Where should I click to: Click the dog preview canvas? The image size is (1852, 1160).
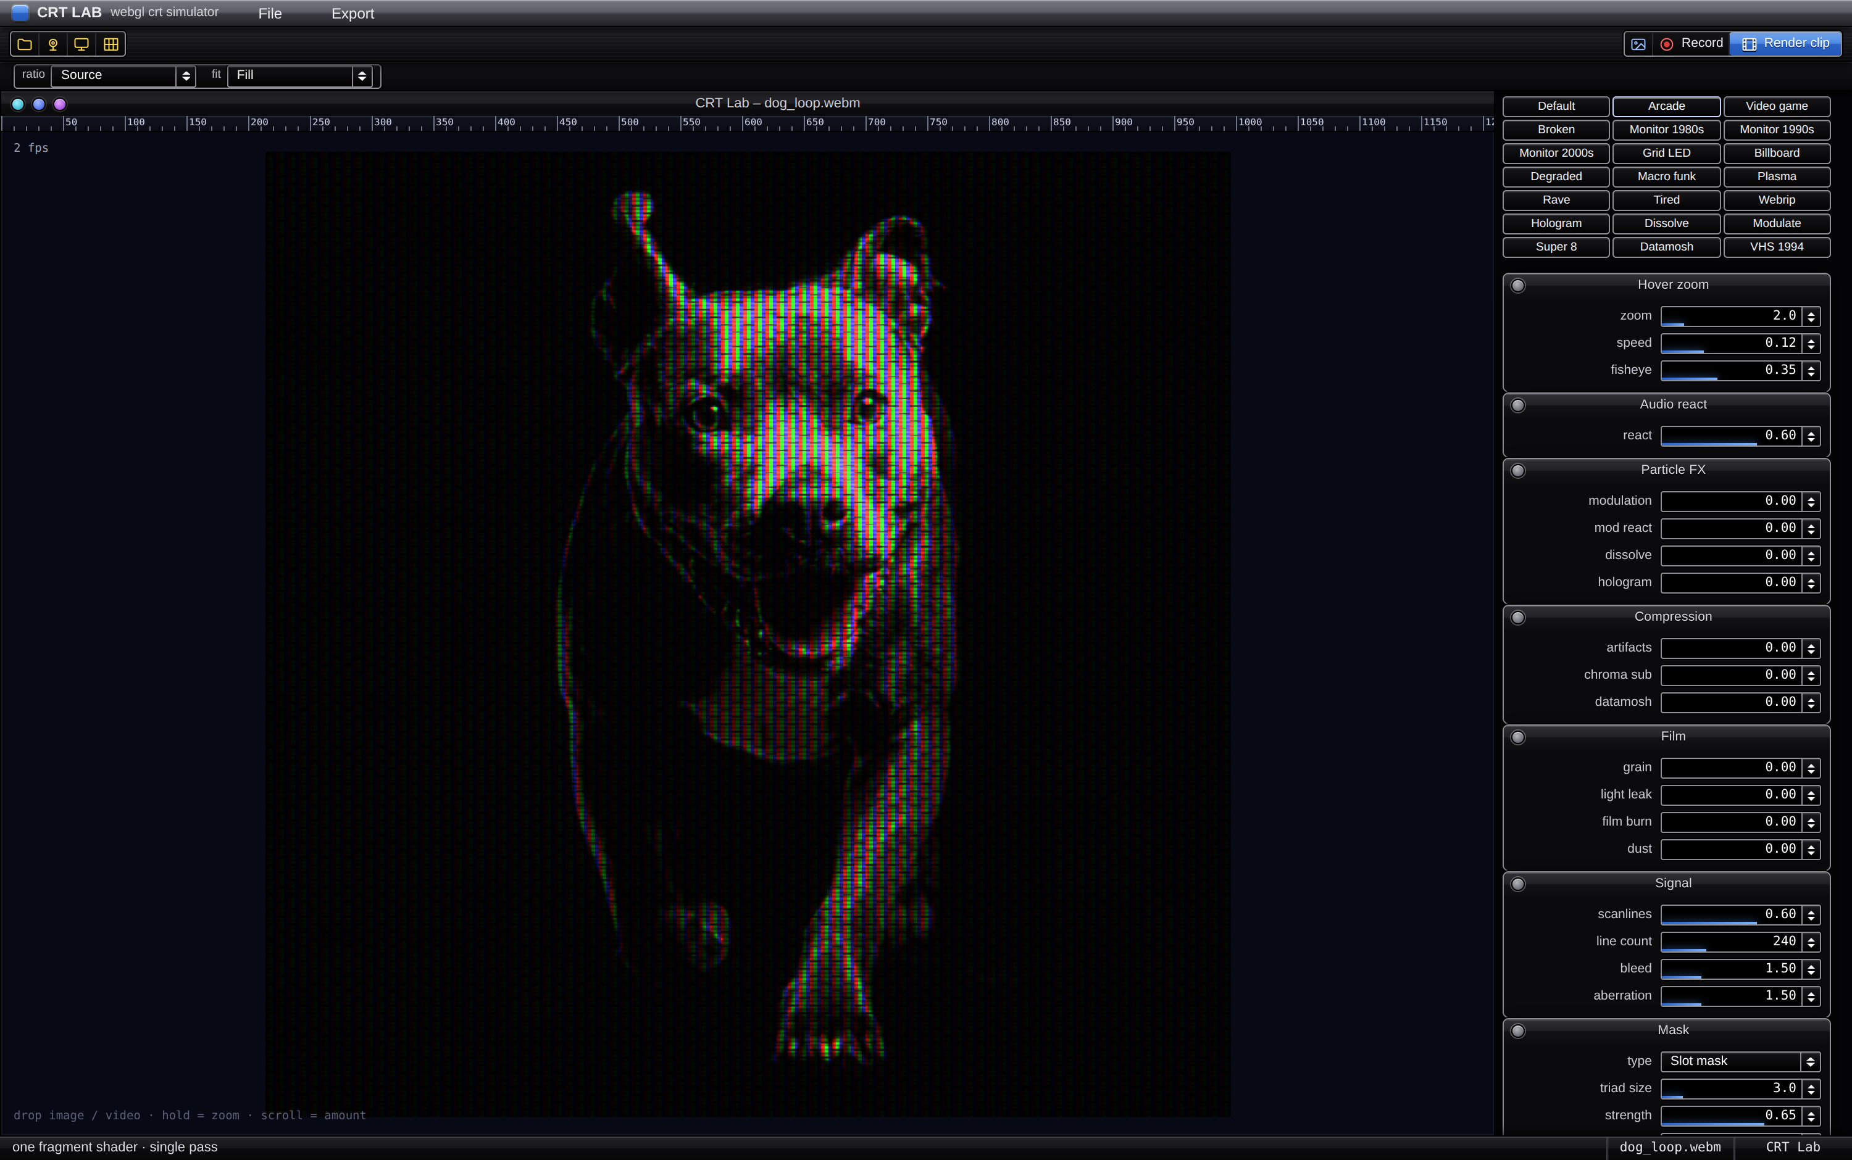coord(748,634)
